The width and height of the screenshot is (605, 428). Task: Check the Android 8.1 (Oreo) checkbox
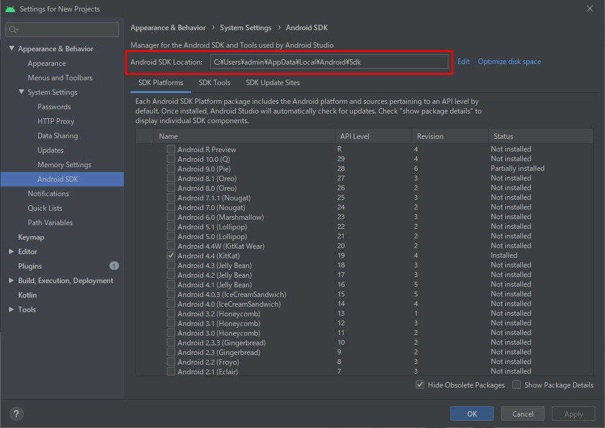[171, 178]
